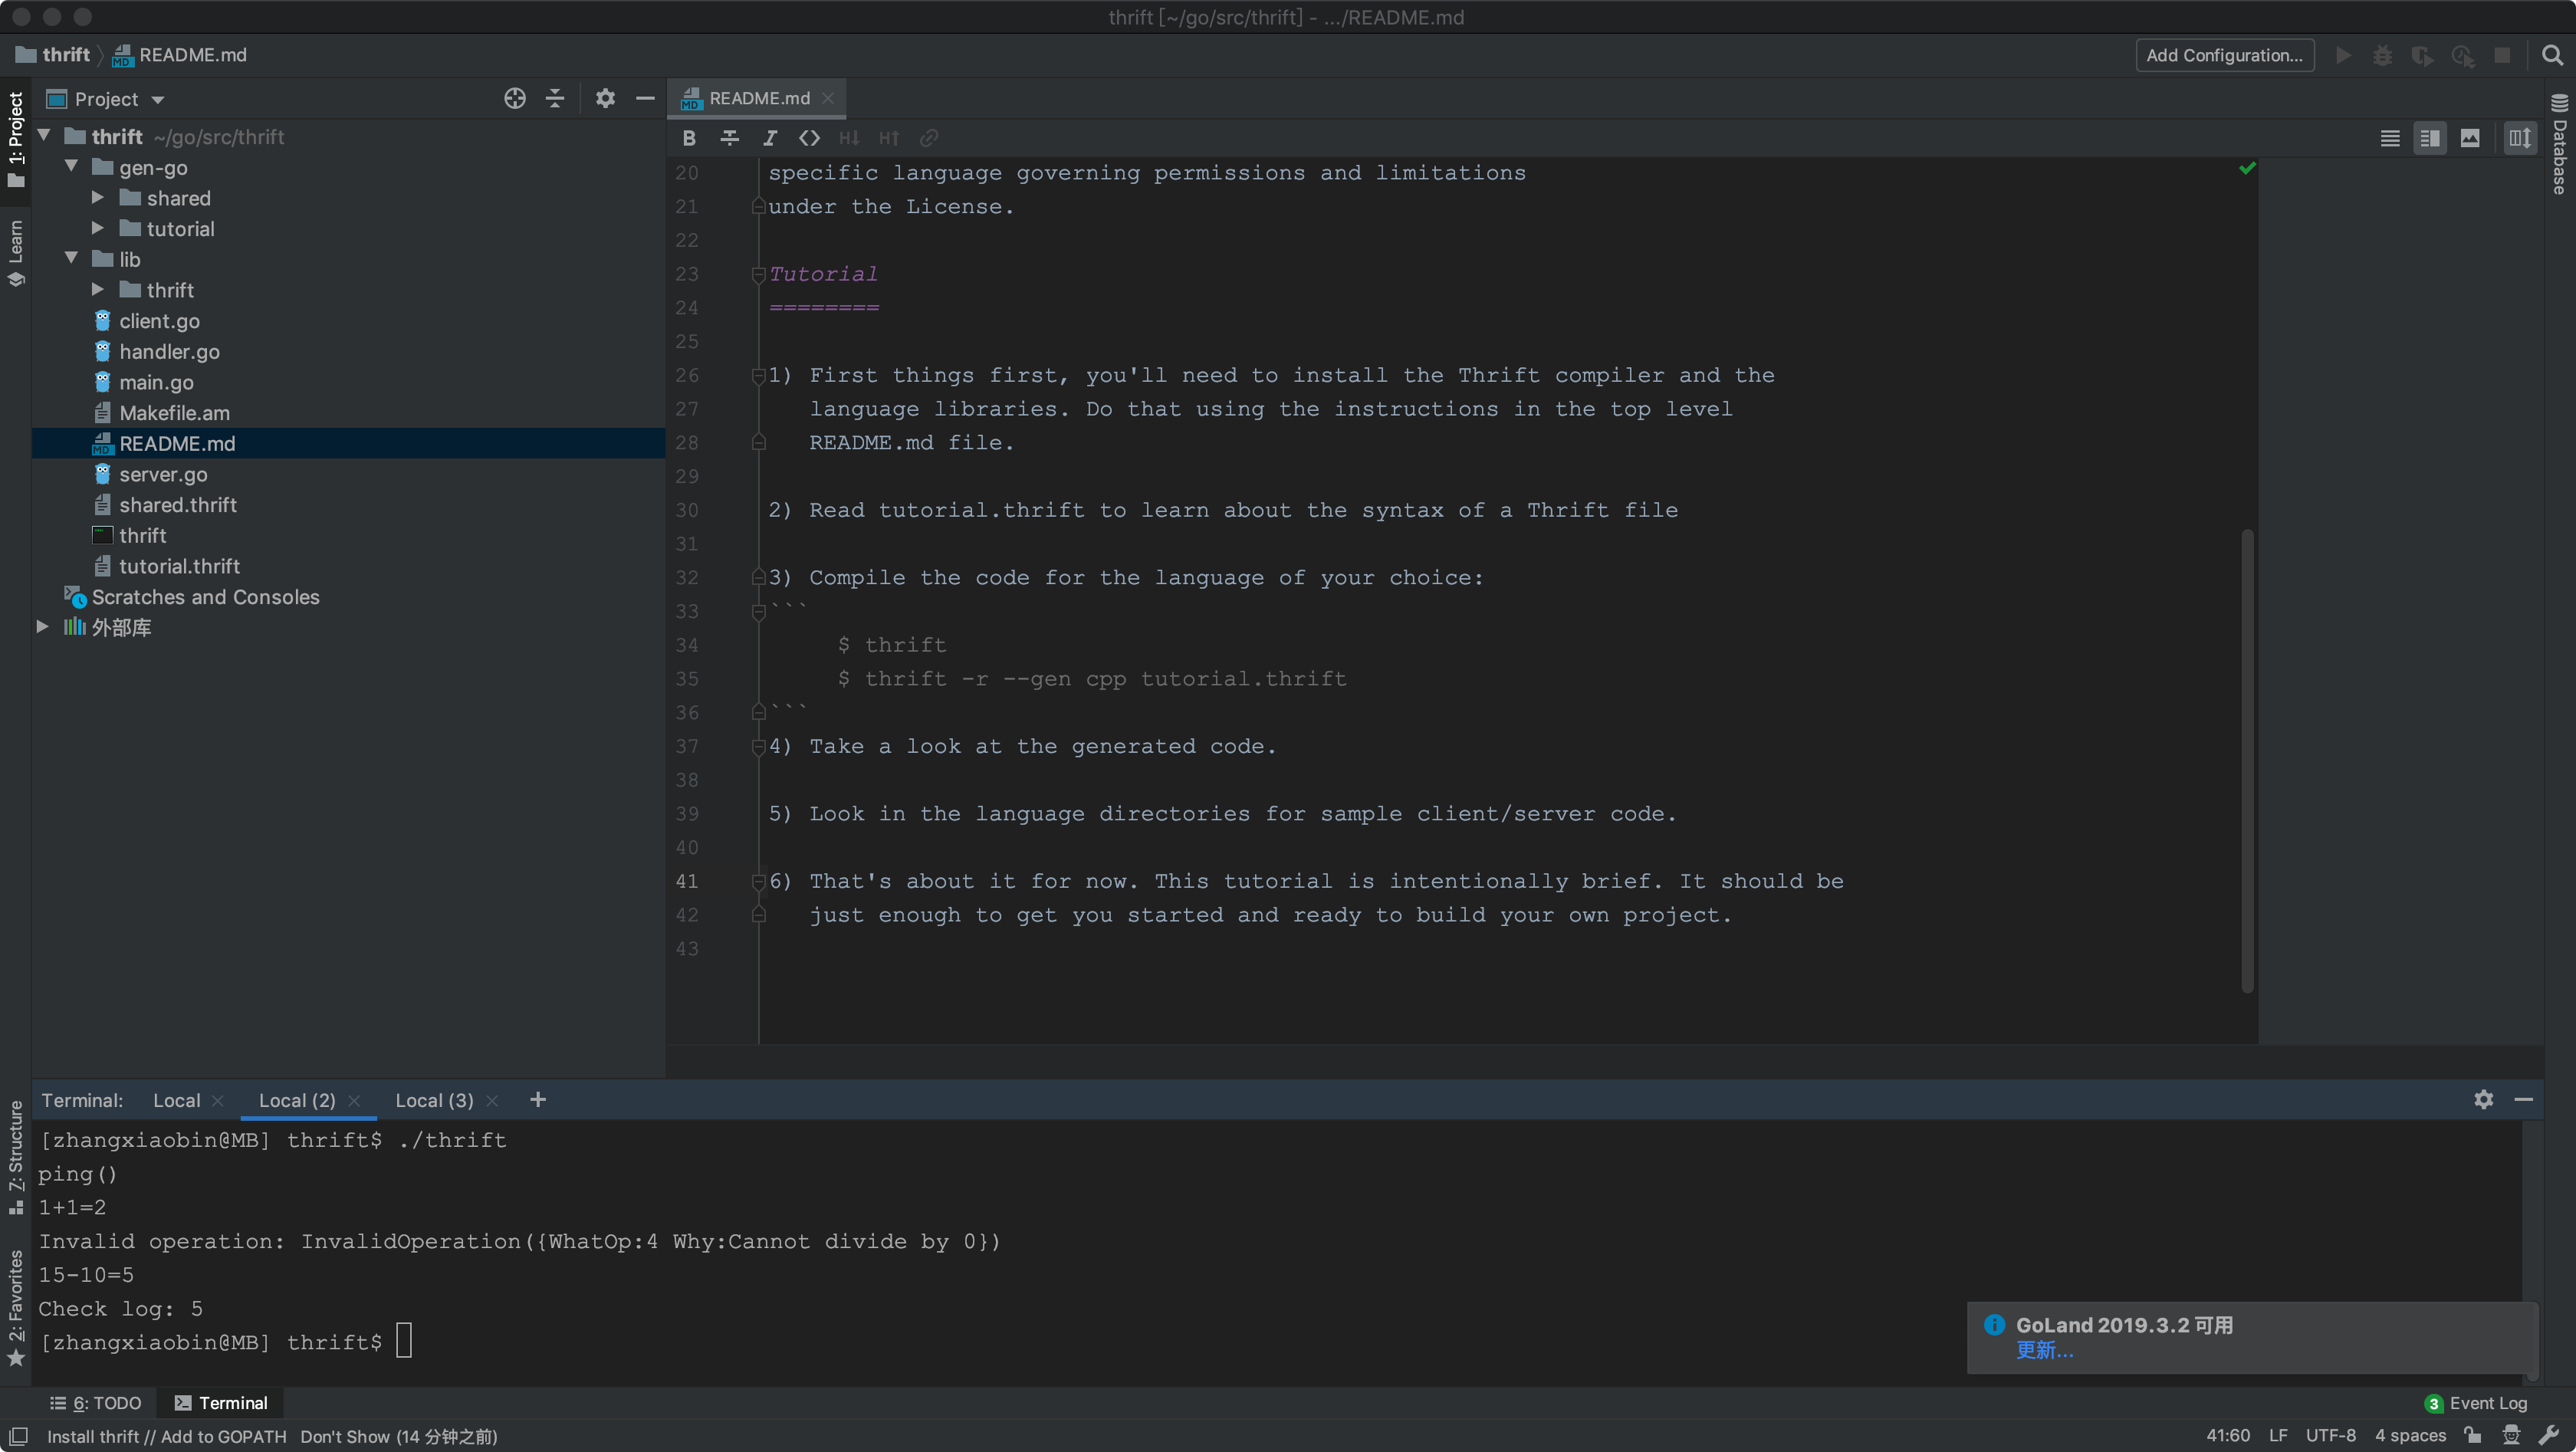Switch to Local terminal tab
2576x1452 pixels.
[x=176, y=1101]
